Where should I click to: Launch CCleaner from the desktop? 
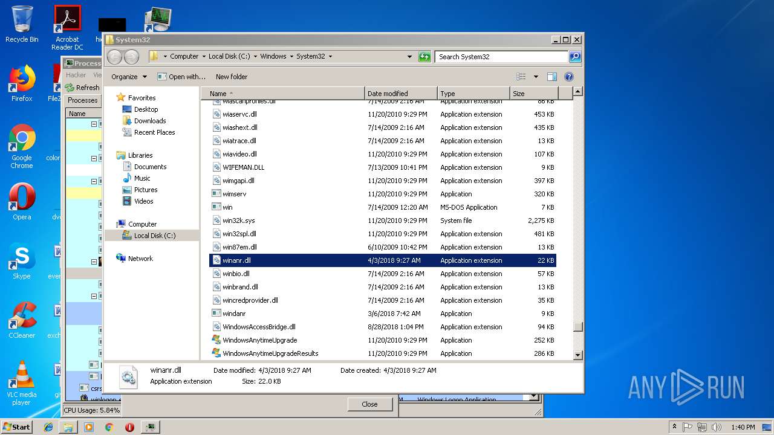point(22,320)
